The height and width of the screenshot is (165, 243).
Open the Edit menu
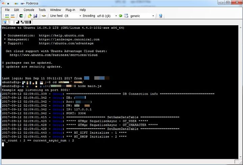pyautogui.click(x=17, y=10)
